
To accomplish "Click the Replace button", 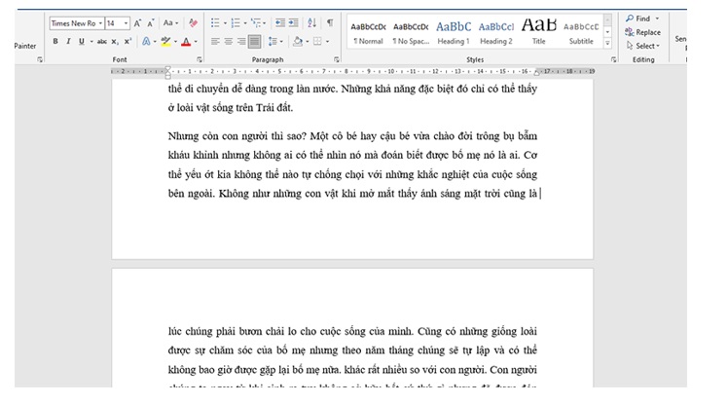I will point(643,32).
